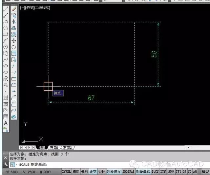The width and height of the screenshot is (210, 175).
Task: Toggle QP quick properties
Action: [x=184, y=171]
